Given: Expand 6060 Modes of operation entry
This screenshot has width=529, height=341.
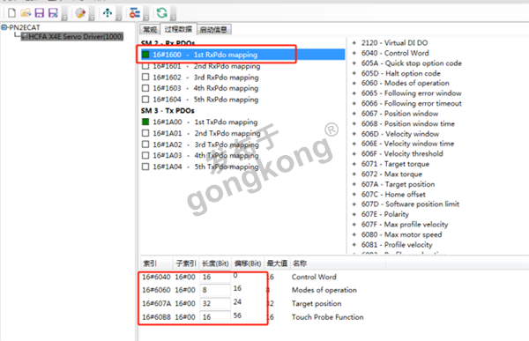Looking at the screenshot, I should point(354,83).
